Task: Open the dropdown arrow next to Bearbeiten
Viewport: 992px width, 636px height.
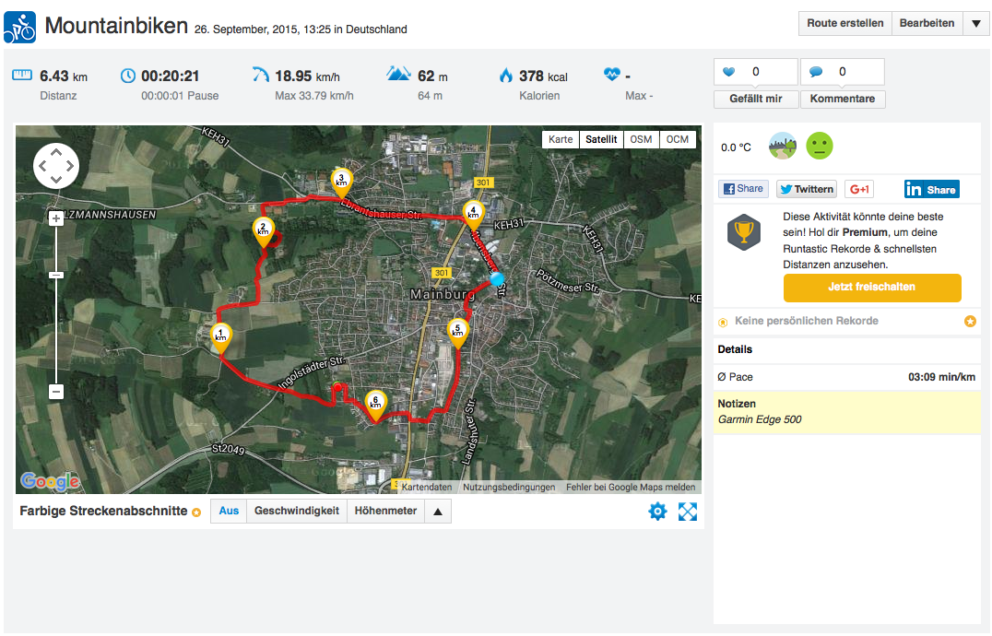Action: pos(976,23)
